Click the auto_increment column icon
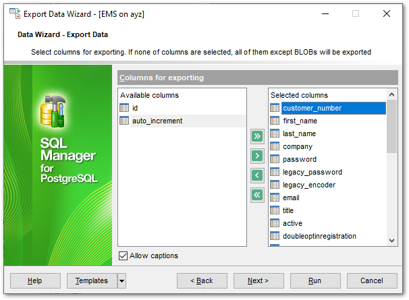Viewport: 409px width, 300px height. 124,121
